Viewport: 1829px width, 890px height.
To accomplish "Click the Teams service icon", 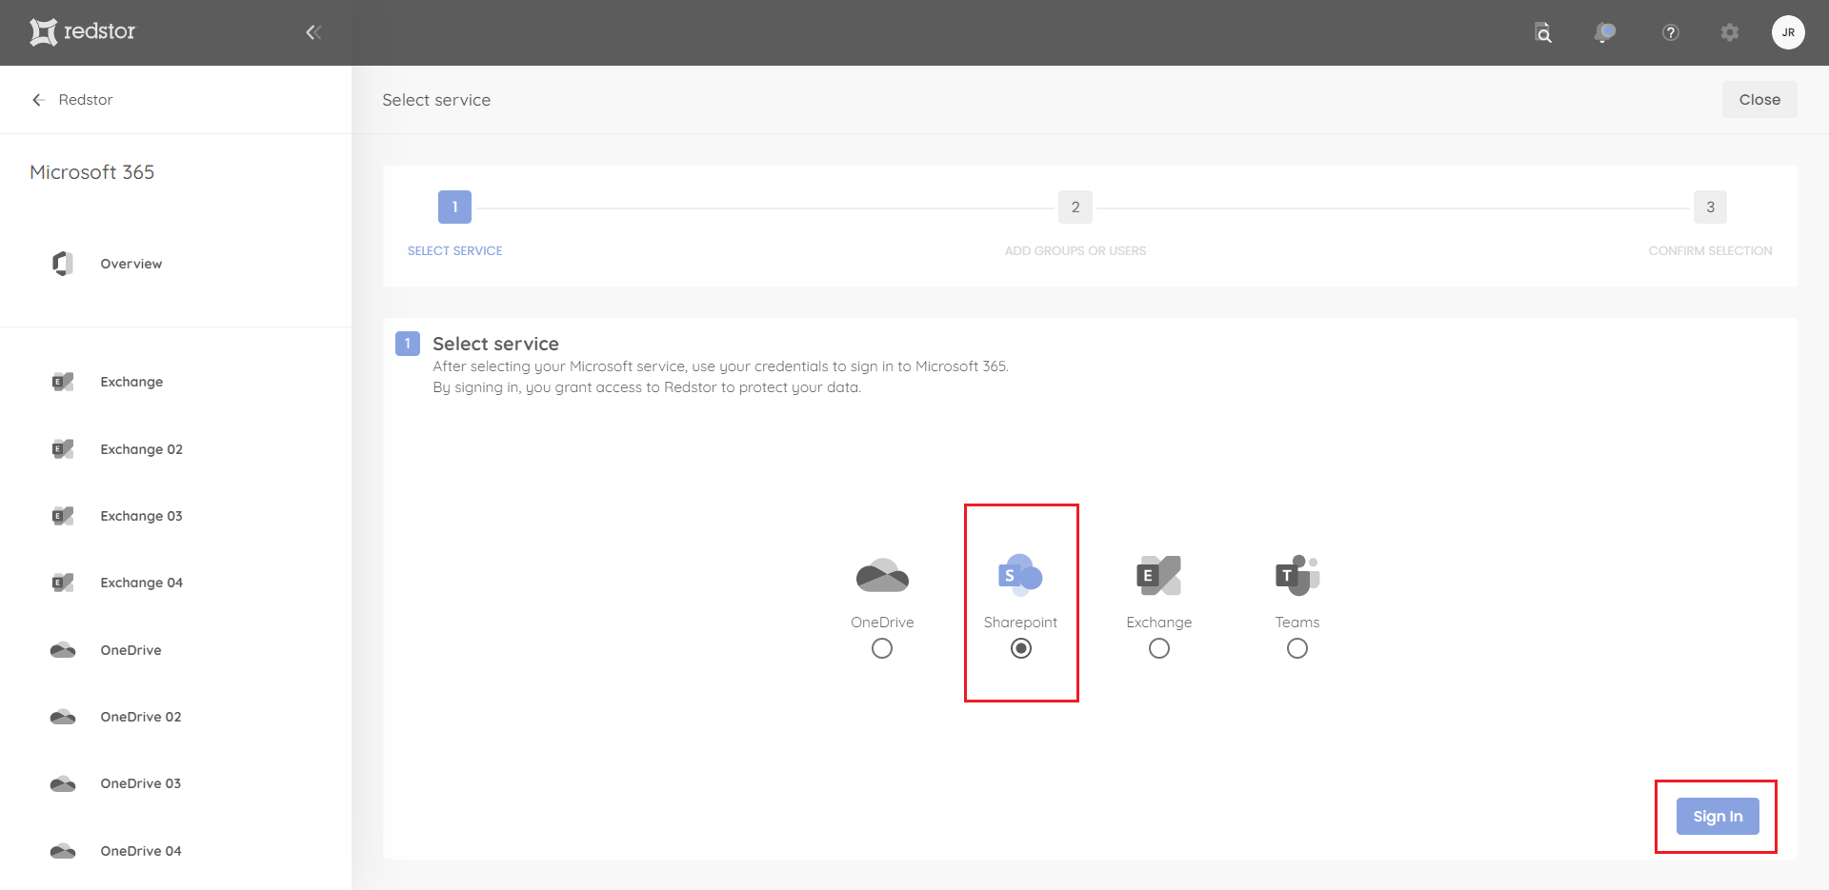I will coord(1297,575).
